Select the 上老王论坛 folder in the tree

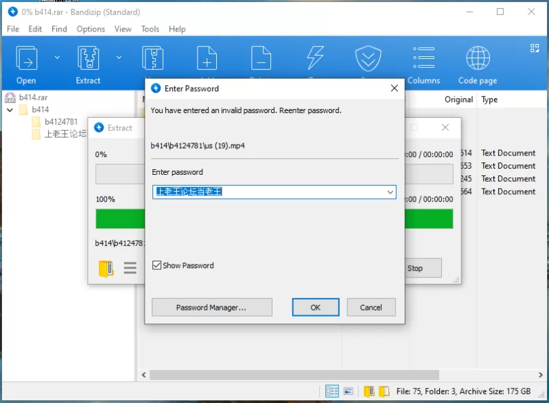coord(65,134)
